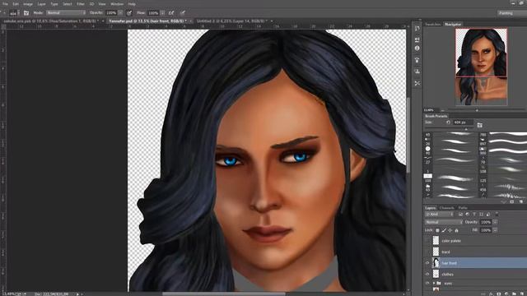Open the Flow slider arrow

[x=163, y=13]
